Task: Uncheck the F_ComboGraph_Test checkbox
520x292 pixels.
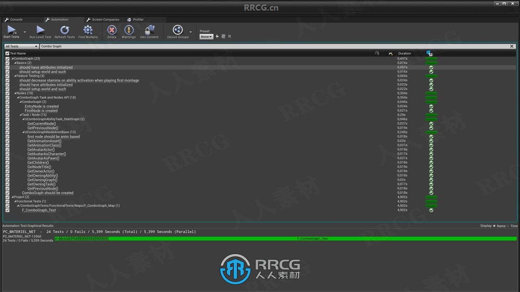Action: pyautogui.click(x=7, y=210)
